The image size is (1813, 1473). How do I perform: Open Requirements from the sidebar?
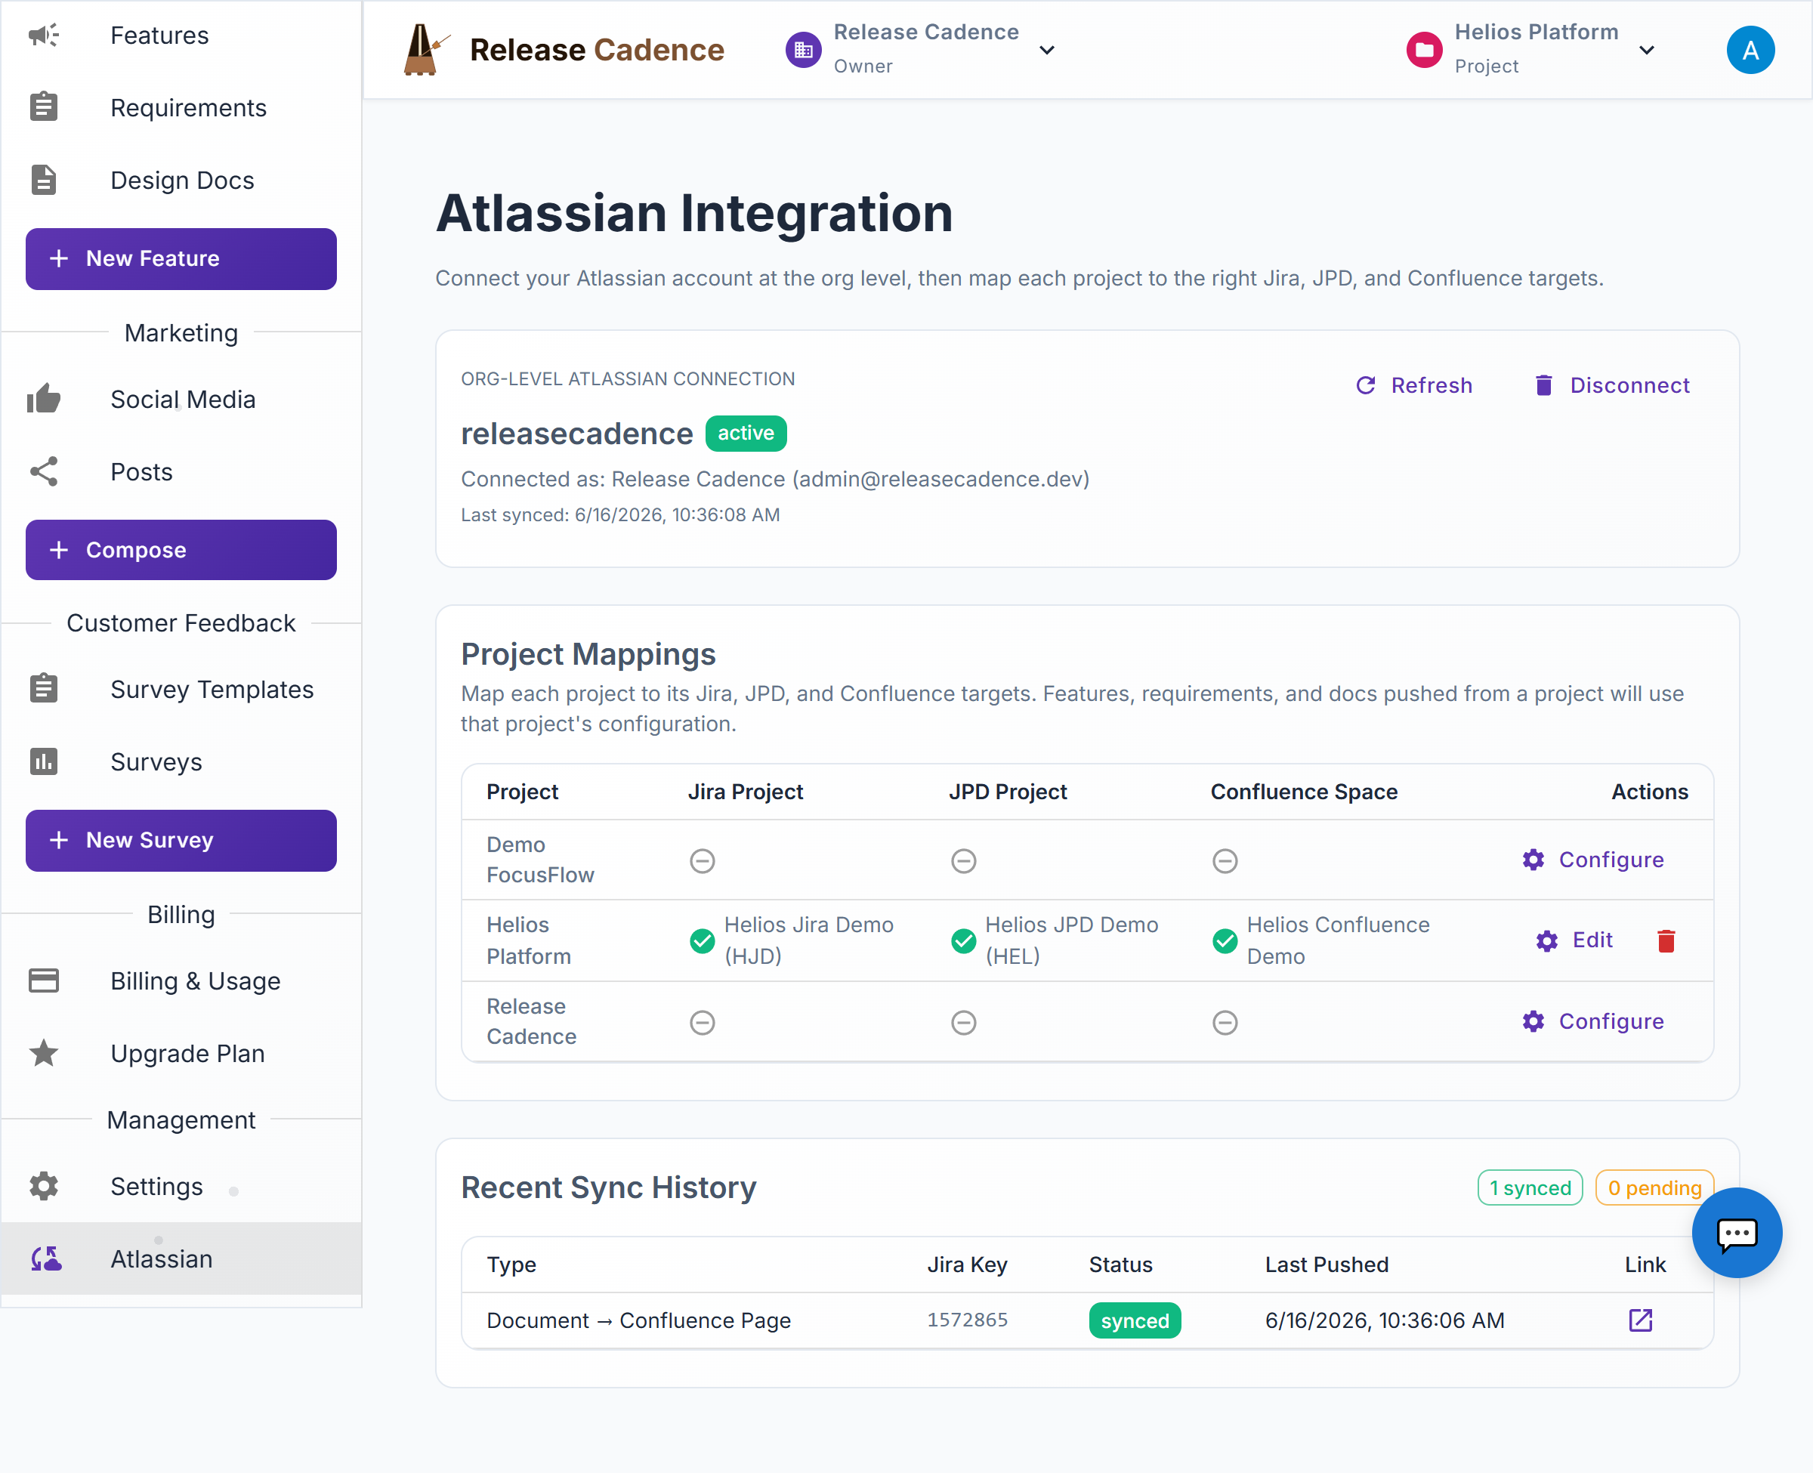[181, 107]
